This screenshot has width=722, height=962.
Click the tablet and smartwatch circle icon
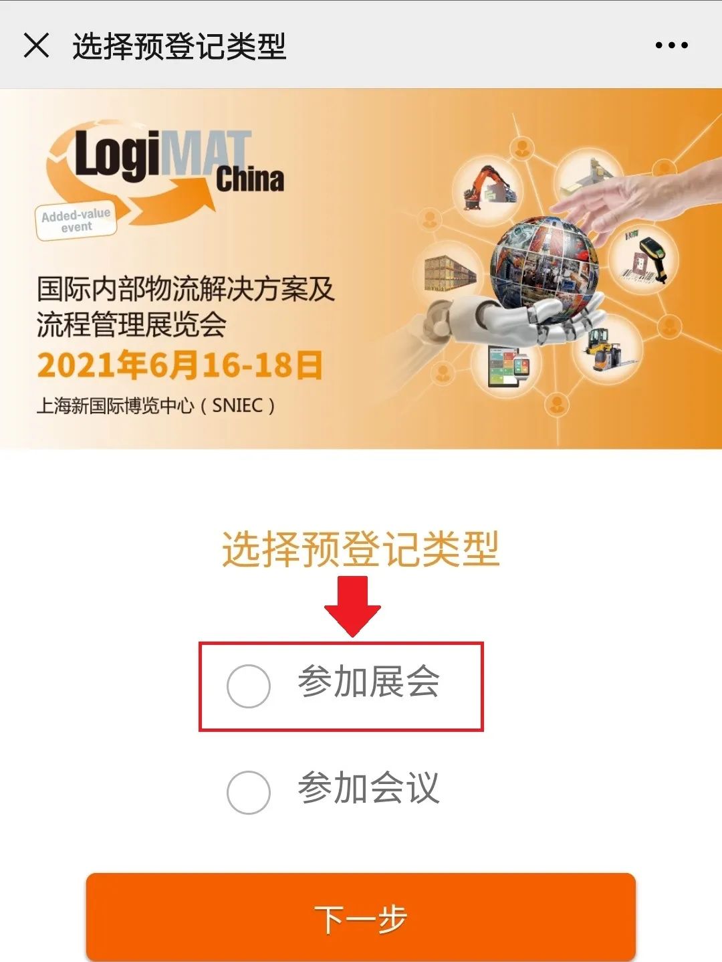tap(507, 366)
